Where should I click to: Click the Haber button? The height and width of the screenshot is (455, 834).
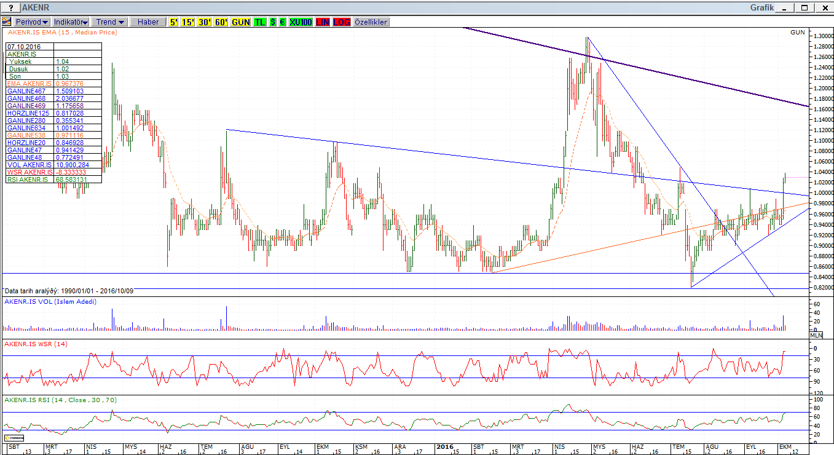point(148,22)
